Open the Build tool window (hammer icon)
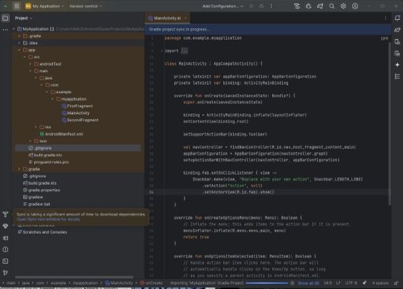The width and height of the screenshot is (403, 289). (5, 215)
